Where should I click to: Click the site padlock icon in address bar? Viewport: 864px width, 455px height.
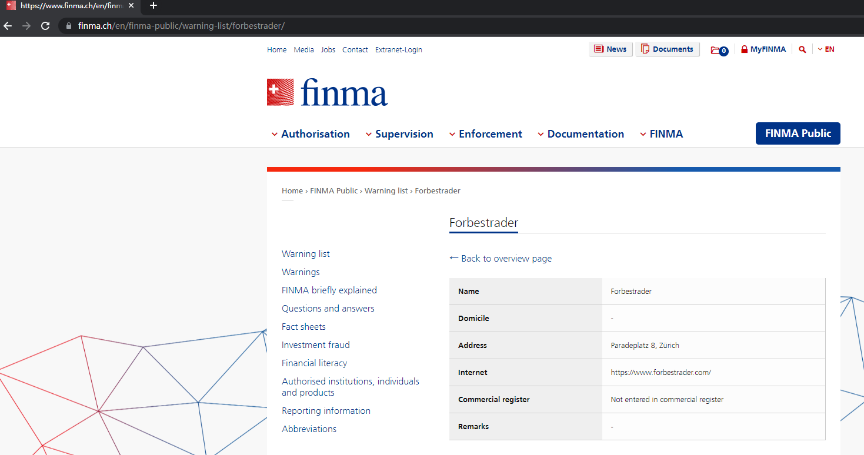click(69, 26)
